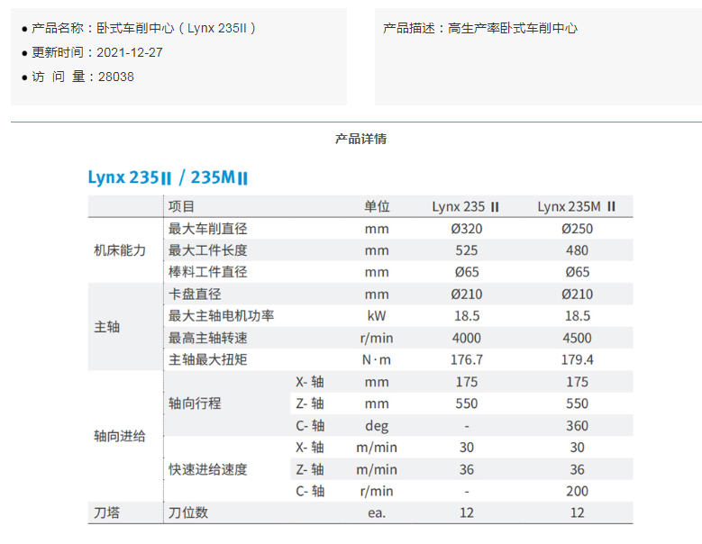Click the deg unit cell
702x544 pixels.
tap(377, 425)
